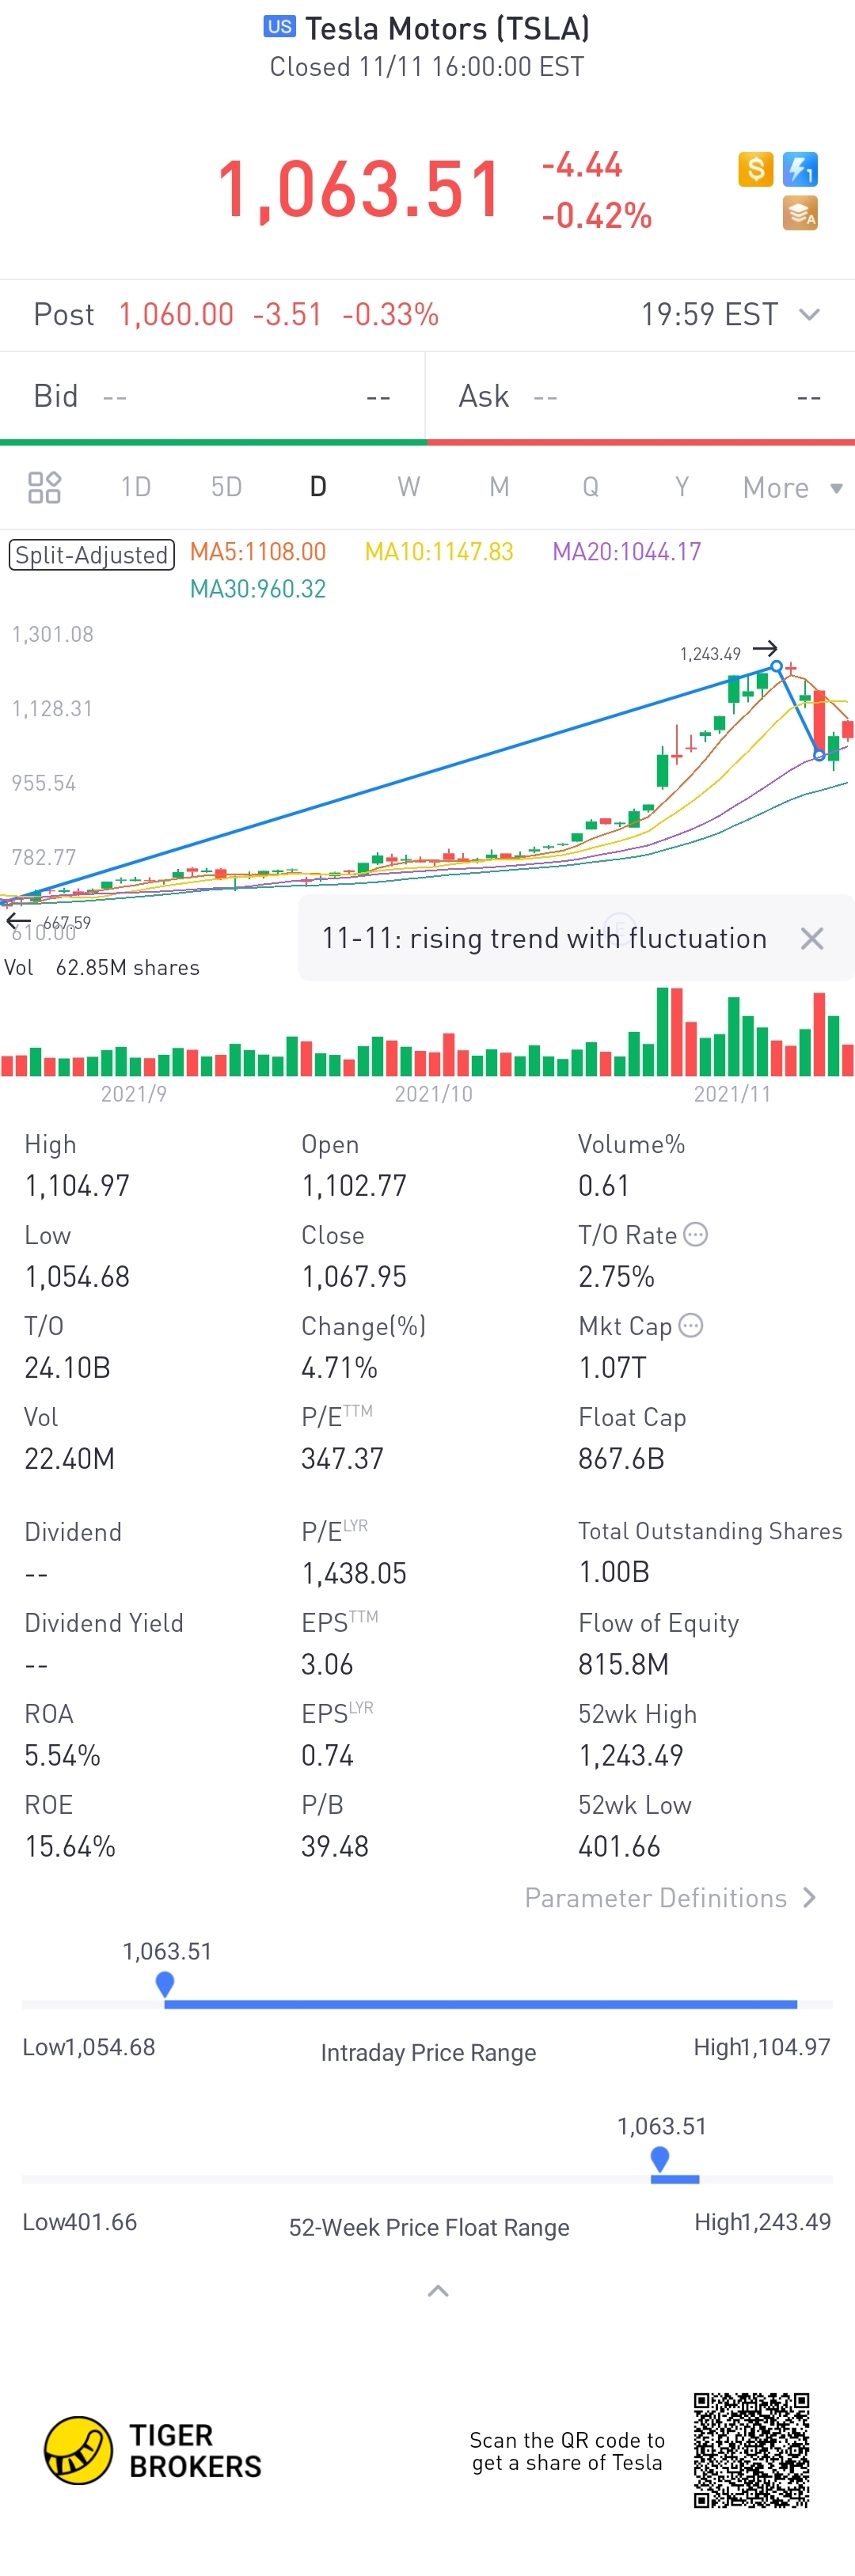The height and width of the screenshot is (2576, 855).
Task: Tap the Open value 1,102.77
Action: [354, 1186]
